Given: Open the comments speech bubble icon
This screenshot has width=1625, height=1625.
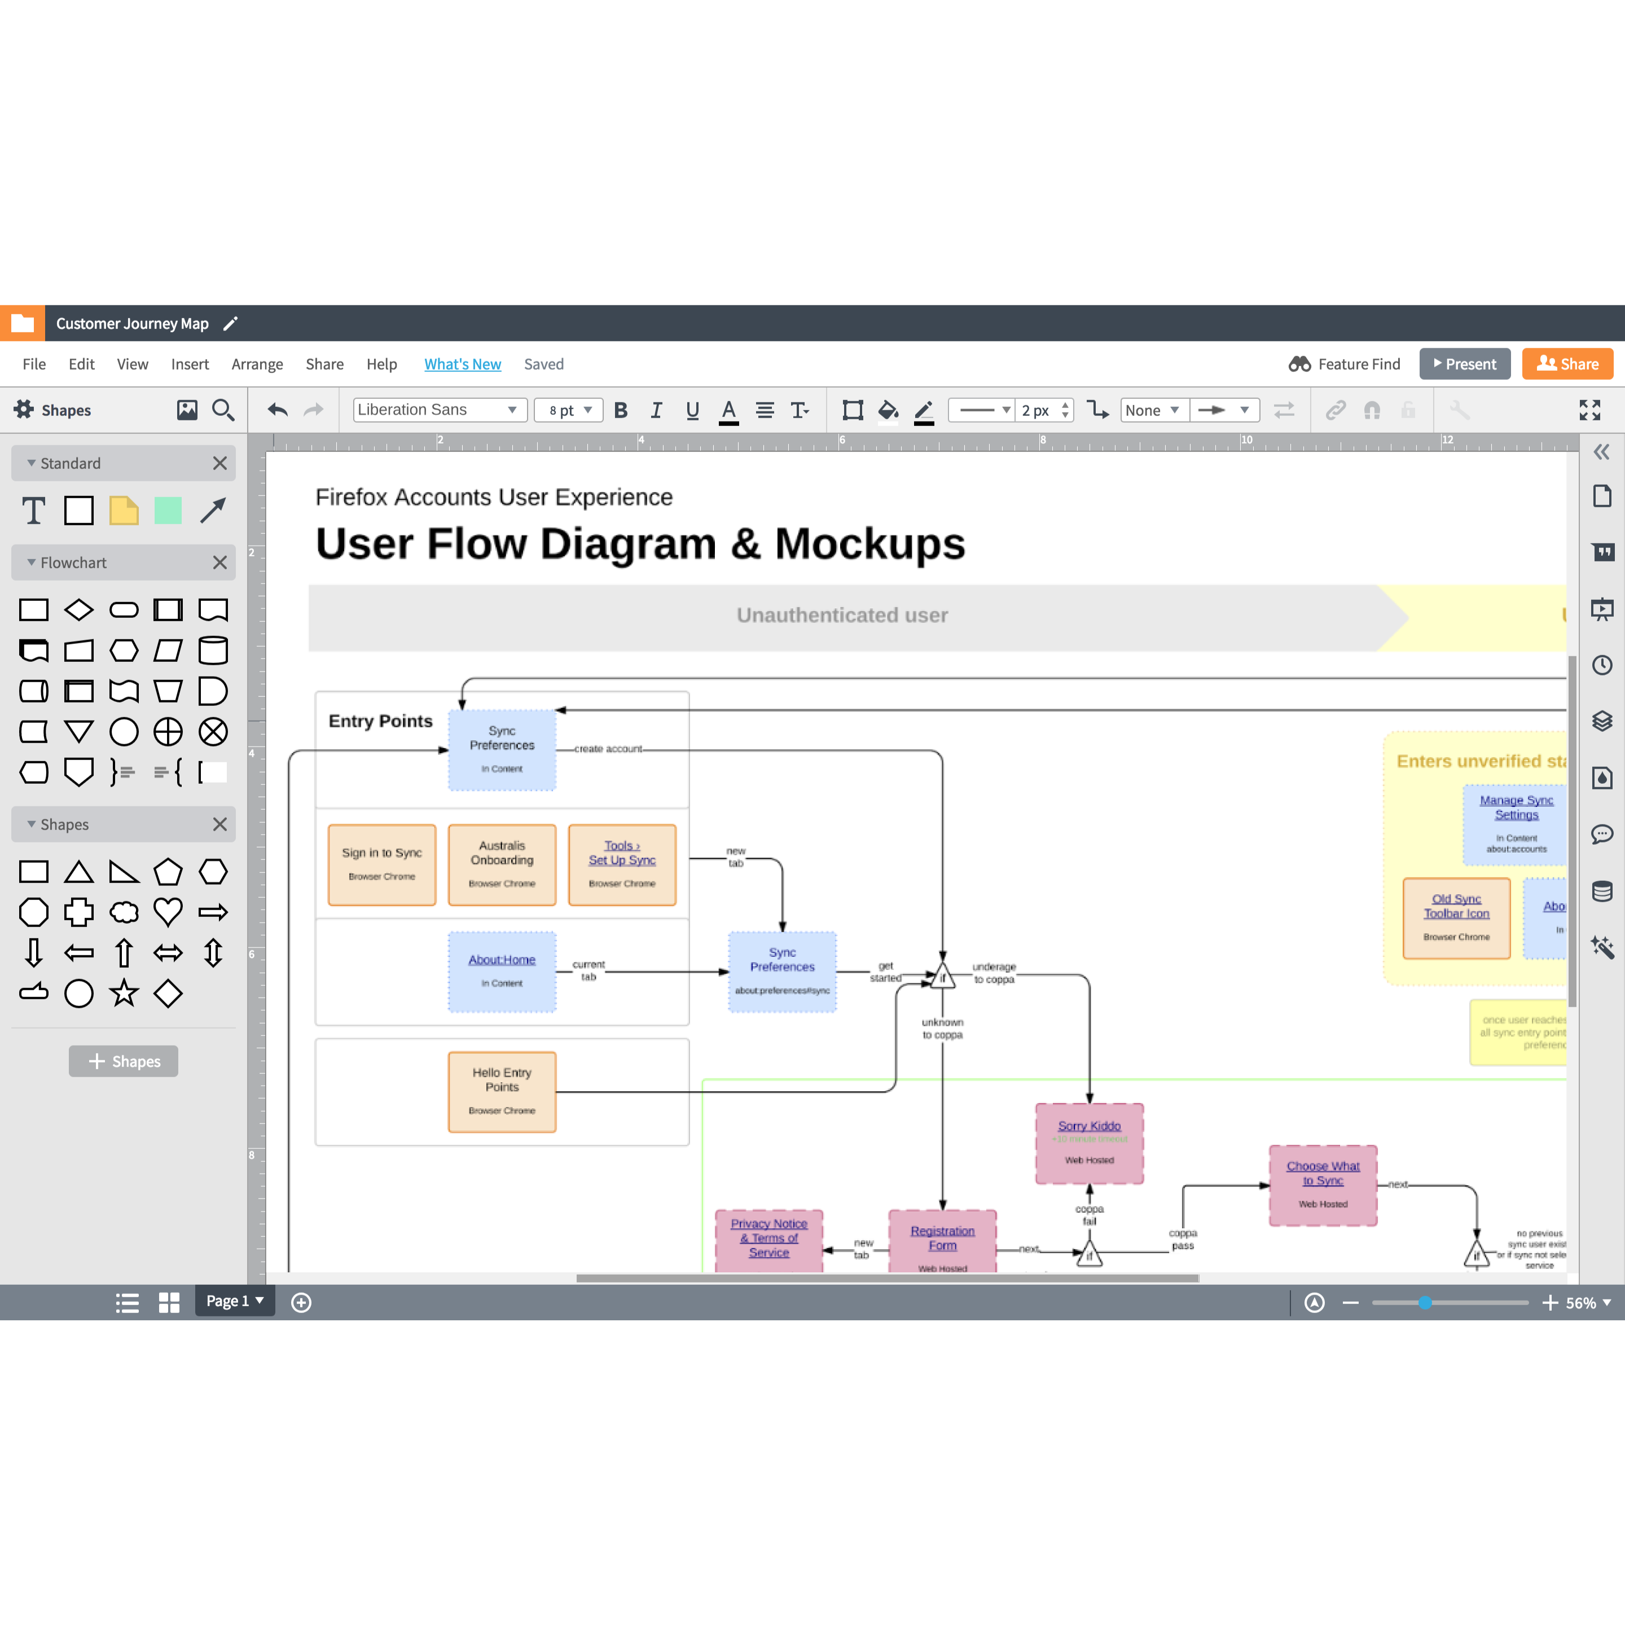Looking at the screenshot, I should [1601, 833].
